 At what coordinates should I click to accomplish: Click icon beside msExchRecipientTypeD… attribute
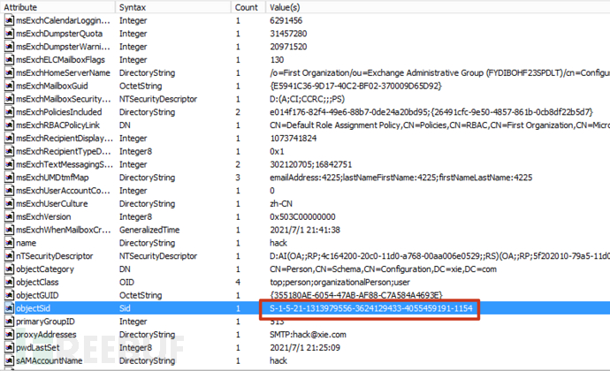10,151
